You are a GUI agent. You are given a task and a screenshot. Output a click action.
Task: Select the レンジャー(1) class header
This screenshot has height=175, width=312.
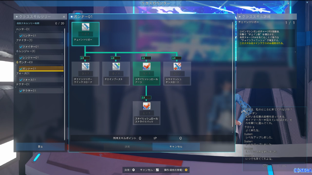pos(27,51)
